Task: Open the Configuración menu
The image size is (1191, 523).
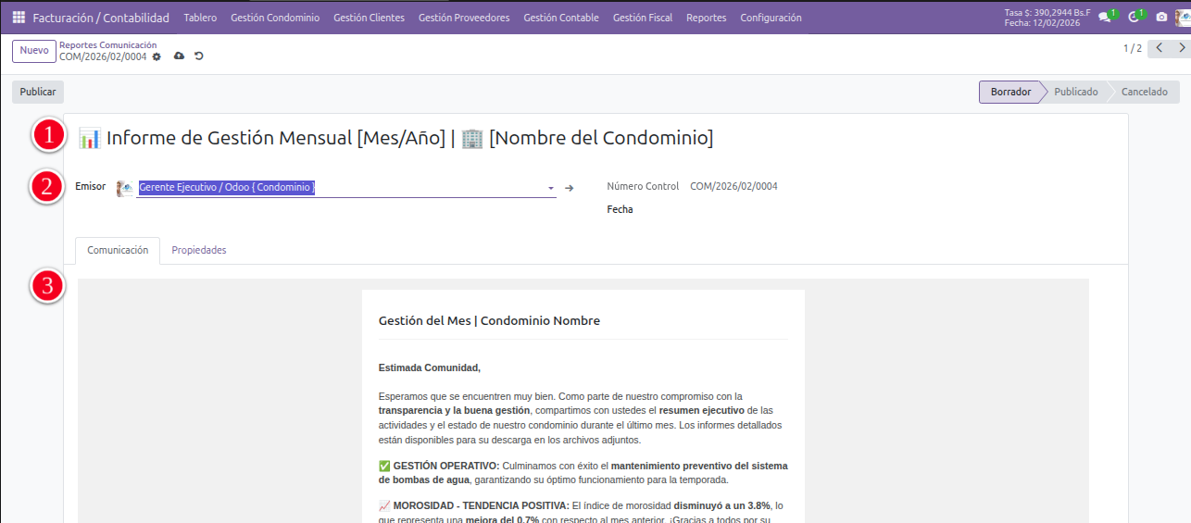Action: pyautogui.click(x=771, y=18)
